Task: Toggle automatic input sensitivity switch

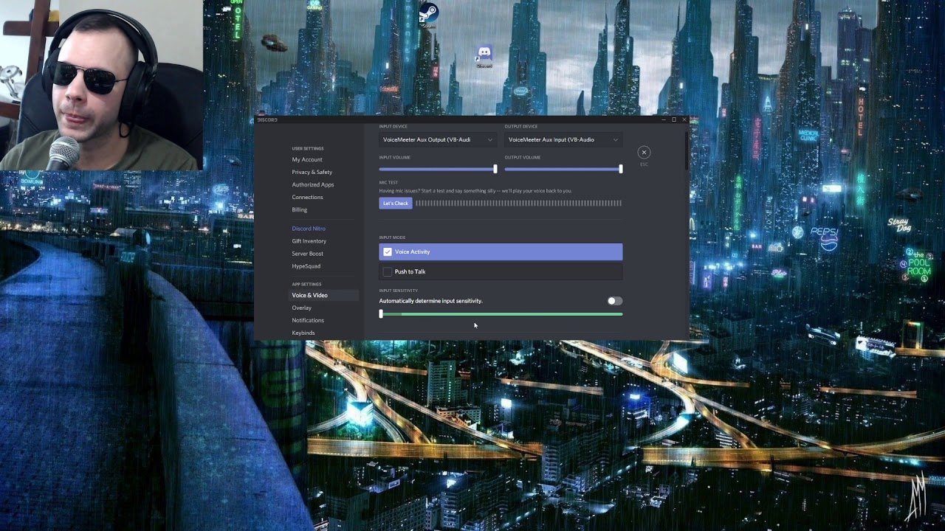Action: point(614,301)
